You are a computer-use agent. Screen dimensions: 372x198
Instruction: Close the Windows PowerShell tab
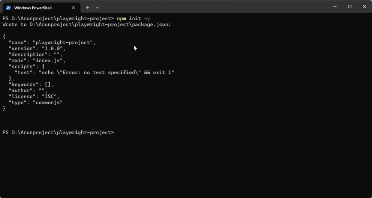(74, 7)
